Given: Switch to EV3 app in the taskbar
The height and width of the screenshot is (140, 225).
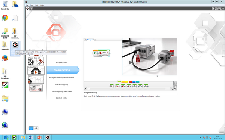Looking at the screenshot, I should pos(48,137).
